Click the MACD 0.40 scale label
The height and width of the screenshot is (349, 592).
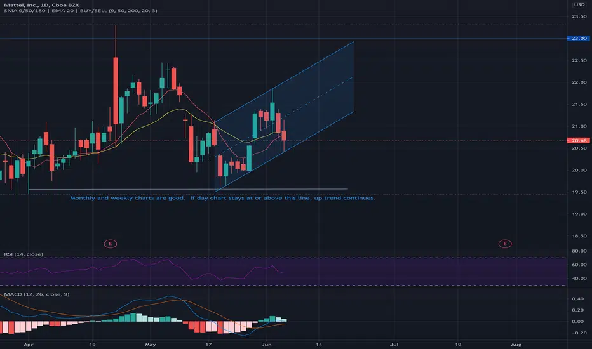[577, 299]
